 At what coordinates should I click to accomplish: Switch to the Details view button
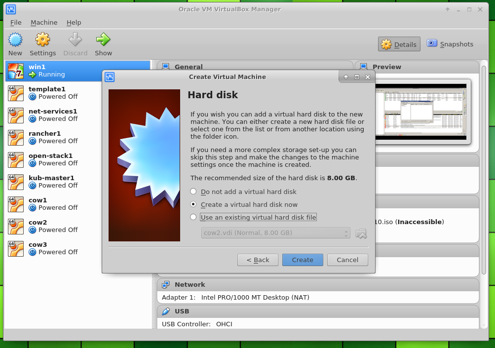(x=399, y=44)
